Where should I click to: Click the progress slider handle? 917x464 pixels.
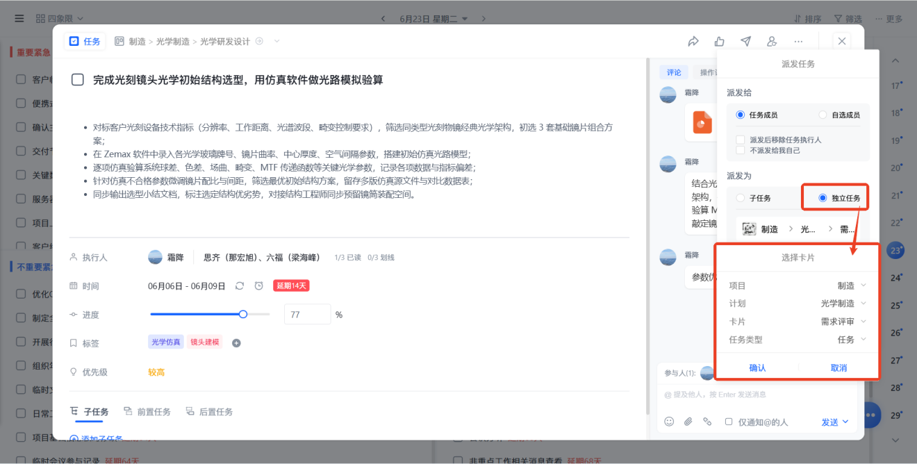[x=243, y=315]
